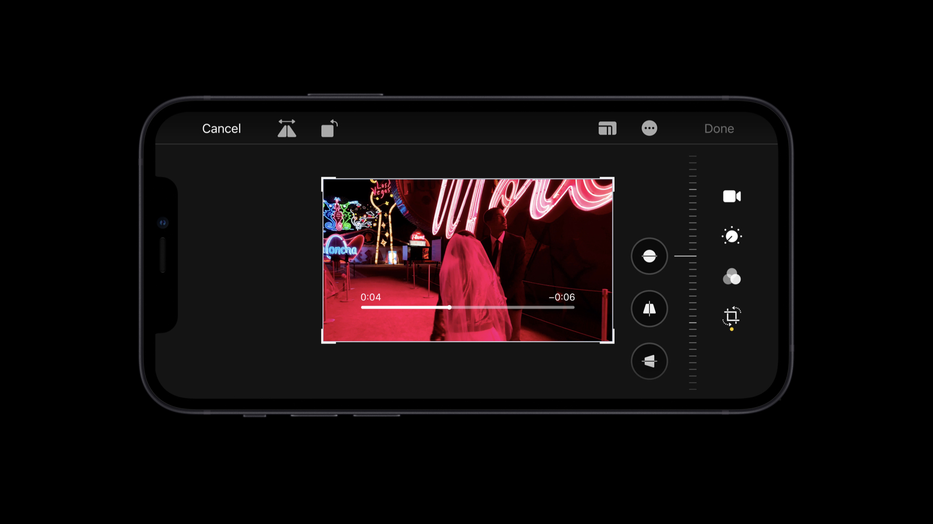This screenshot has width=933, height=524.
Task: Select the horizontal perspective adjustment
Action: coord(649,361)
